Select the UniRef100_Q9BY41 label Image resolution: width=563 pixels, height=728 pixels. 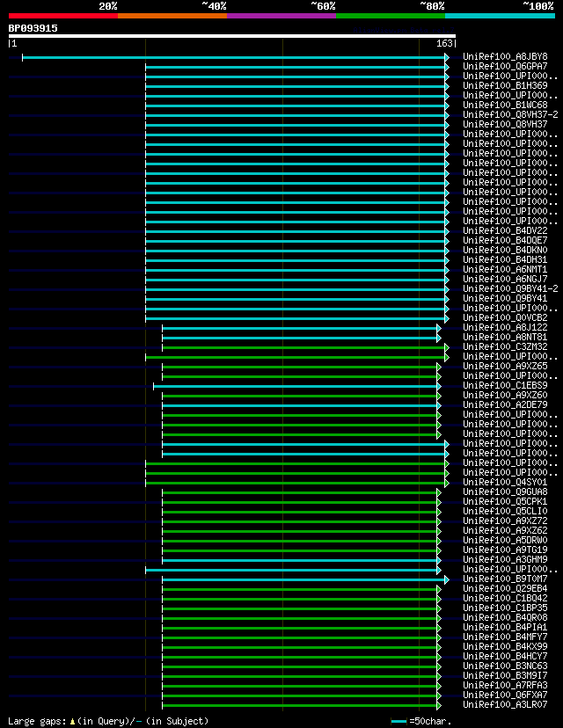click(x=506, y=299)
